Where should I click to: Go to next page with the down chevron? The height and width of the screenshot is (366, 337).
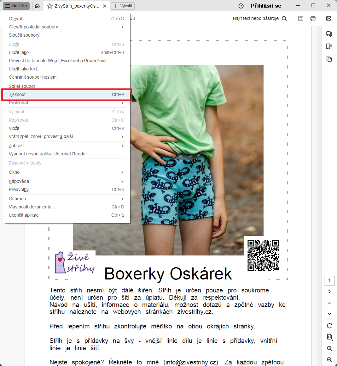click(x=329, y=314)
